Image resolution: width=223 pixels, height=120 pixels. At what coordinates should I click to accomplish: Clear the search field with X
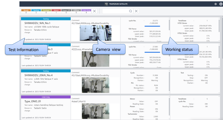tap(136, 11)
